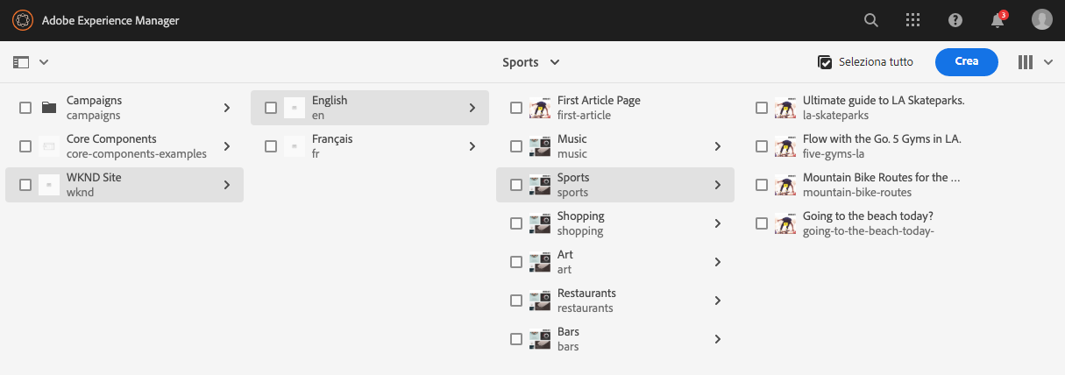Switch the column view icon
The height and width of the screenshot is (375, 1065).
[1026, 62]
